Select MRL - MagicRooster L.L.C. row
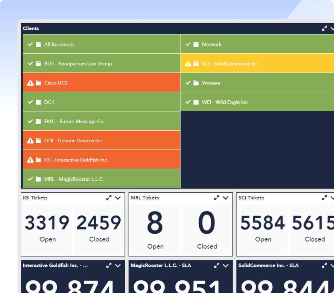The width and height of the screenshot is (334, 293). (x=102, y=179)
